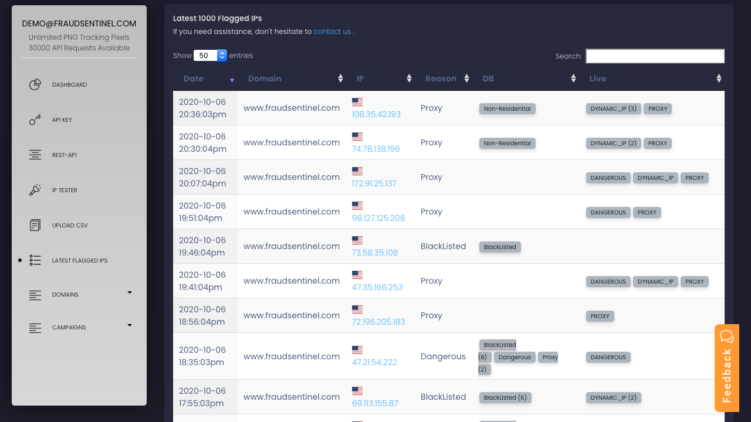Image resolution: width=751 pixels, height=422 pixels.
Task: Click the Feedback side tab text
Action: coord(727,376)
